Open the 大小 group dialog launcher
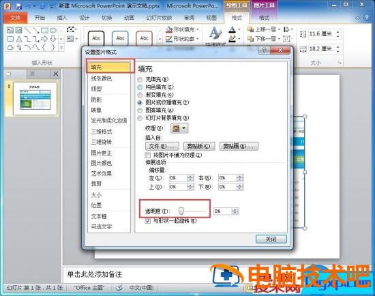The height and width of the screenshot is (296, 375). pyautogui.click(x=340, y=63)
